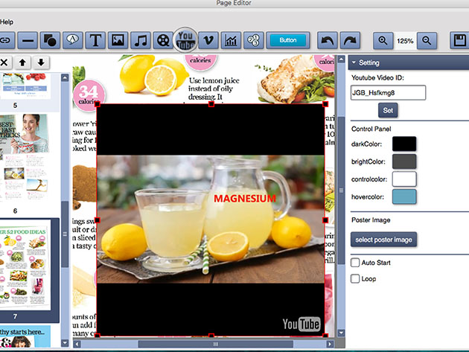
Task: Select the YouTube video tool
Action: click(x=186, y=40)
